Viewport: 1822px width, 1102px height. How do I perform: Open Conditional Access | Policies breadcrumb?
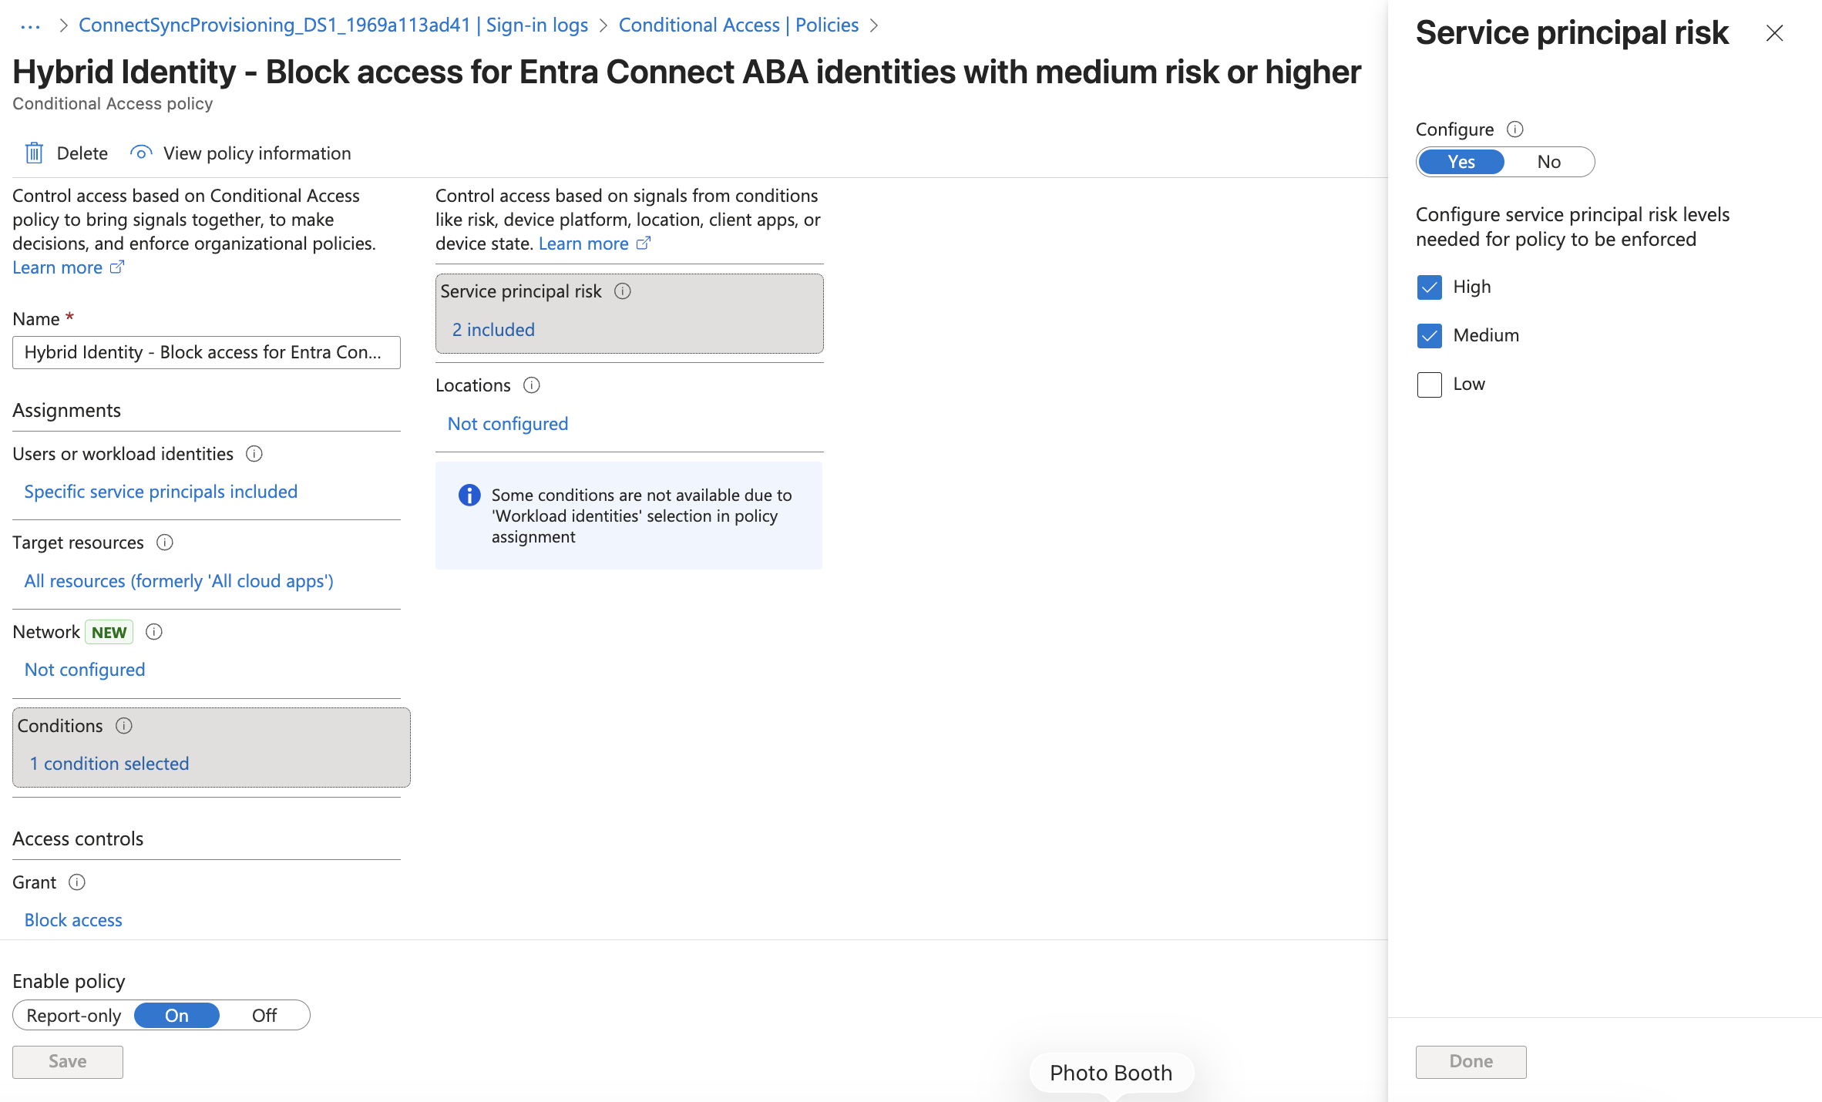click(x=738, y=25)
